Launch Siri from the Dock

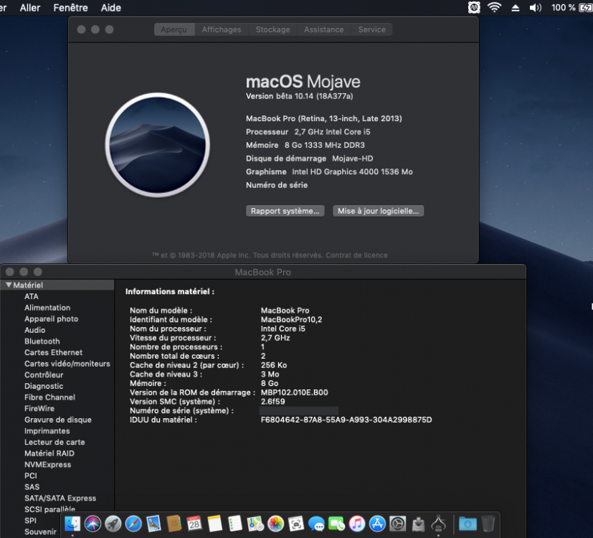point(92,524)
